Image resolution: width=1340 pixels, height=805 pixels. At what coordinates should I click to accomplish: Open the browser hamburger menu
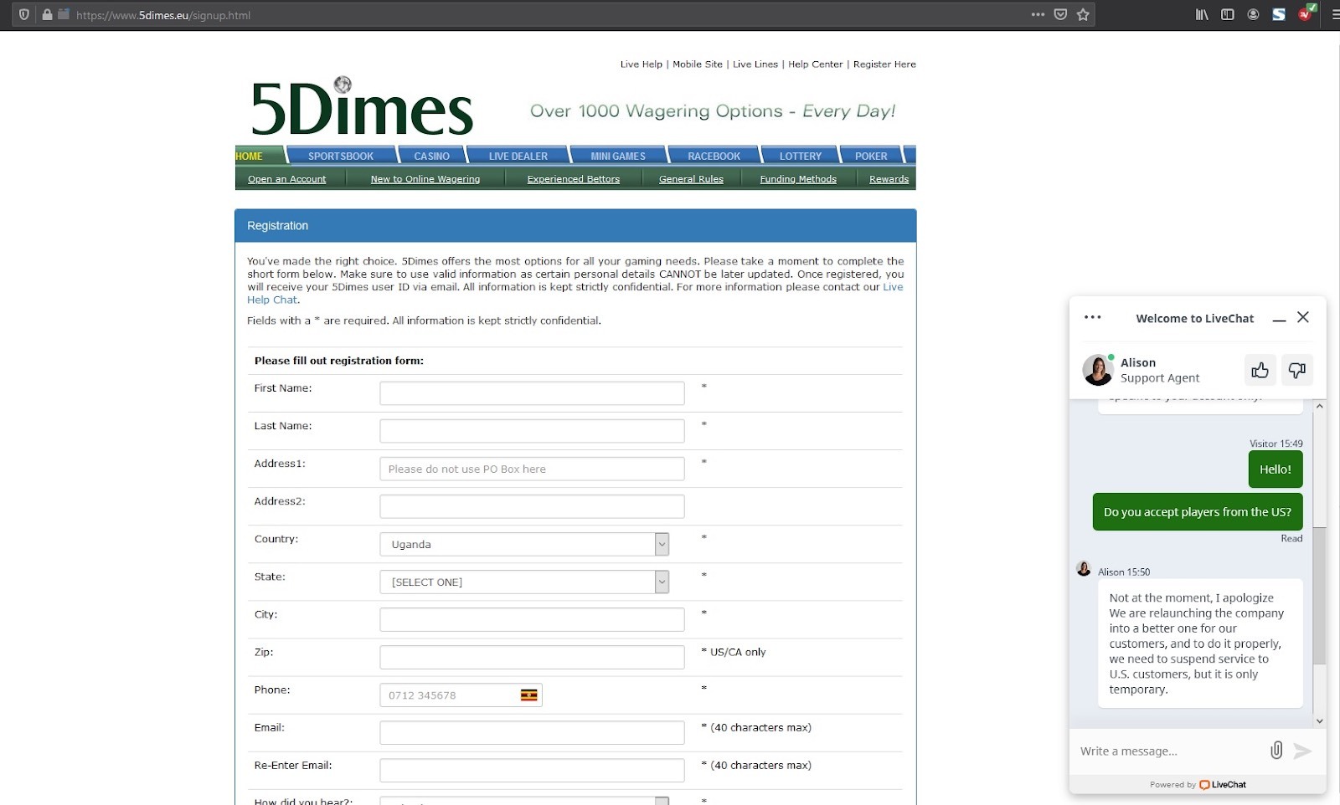(x=1335, y=14)
